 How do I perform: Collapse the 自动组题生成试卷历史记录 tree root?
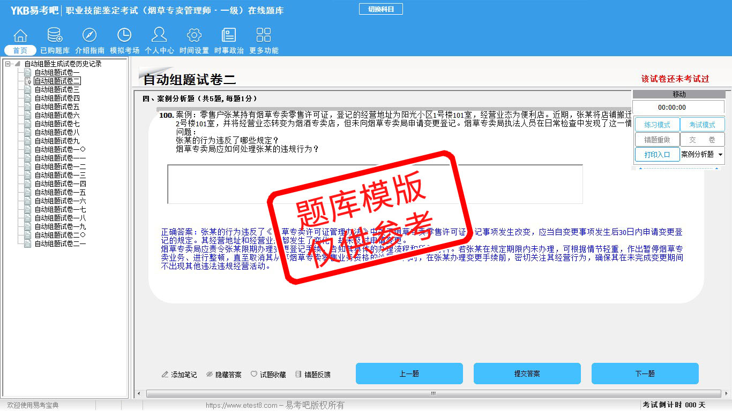(8, 64)
